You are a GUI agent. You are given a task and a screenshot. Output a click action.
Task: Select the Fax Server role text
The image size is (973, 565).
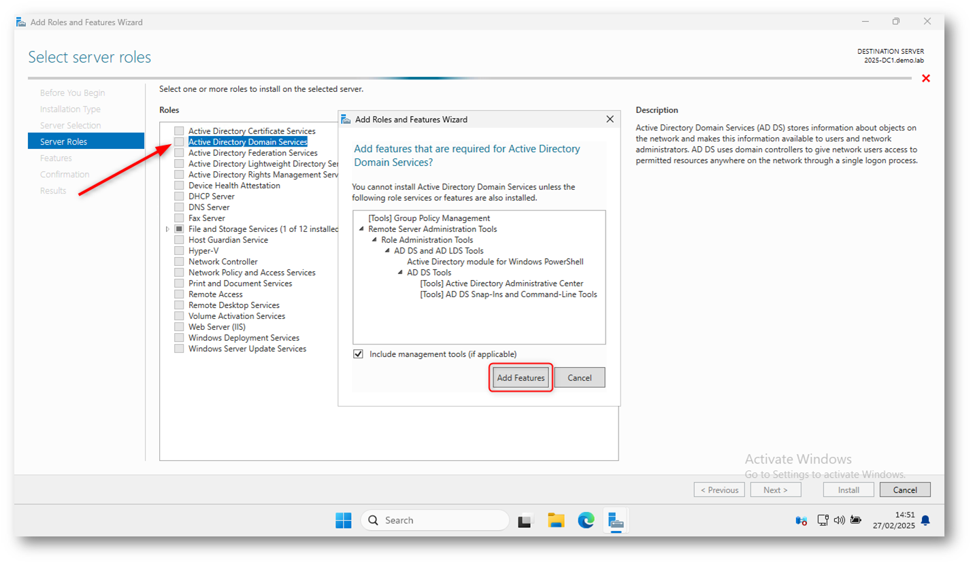[x=207, y=218]
